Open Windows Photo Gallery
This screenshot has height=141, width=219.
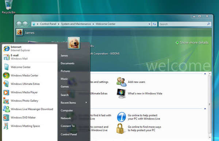click(30, 101)
